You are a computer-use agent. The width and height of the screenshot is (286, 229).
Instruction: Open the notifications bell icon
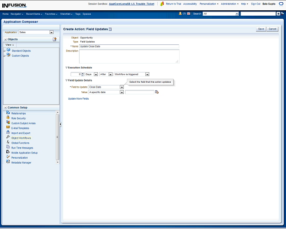(x=181, y=14)
